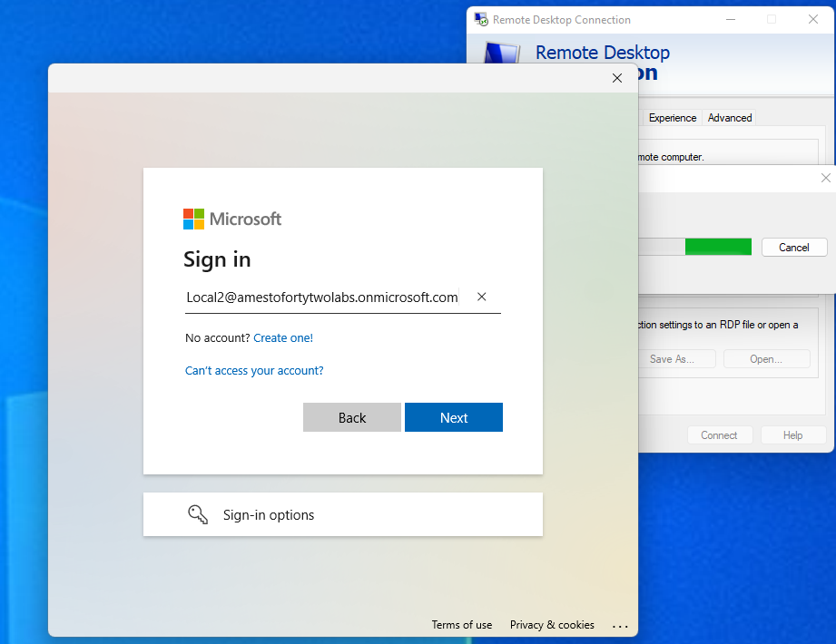
Task: Open the Advanced tab
Action: tap(730, 118)
